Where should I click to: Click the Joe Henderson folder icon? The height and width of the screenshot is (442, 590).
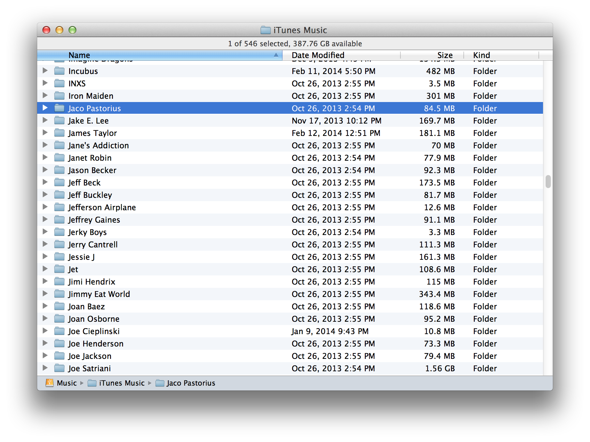tap(59, 343)
